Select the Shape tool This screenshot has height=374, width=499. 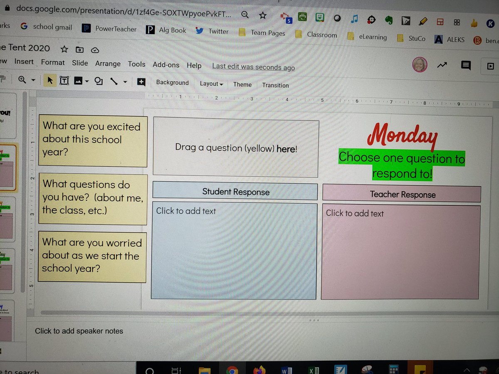[99, 81]
